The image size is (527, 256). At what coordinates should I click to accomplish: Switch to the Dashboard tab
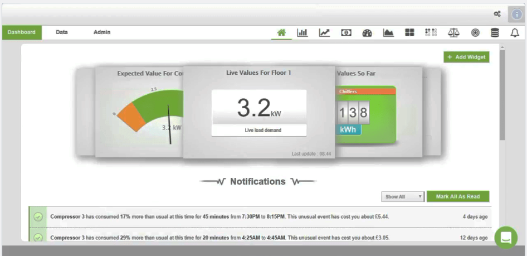22,32
